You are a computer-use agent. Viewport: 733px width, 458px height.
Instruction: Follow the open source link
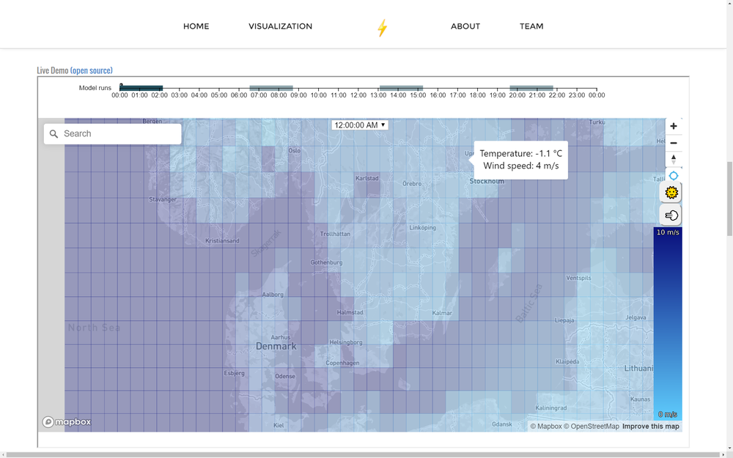point(91,70)
